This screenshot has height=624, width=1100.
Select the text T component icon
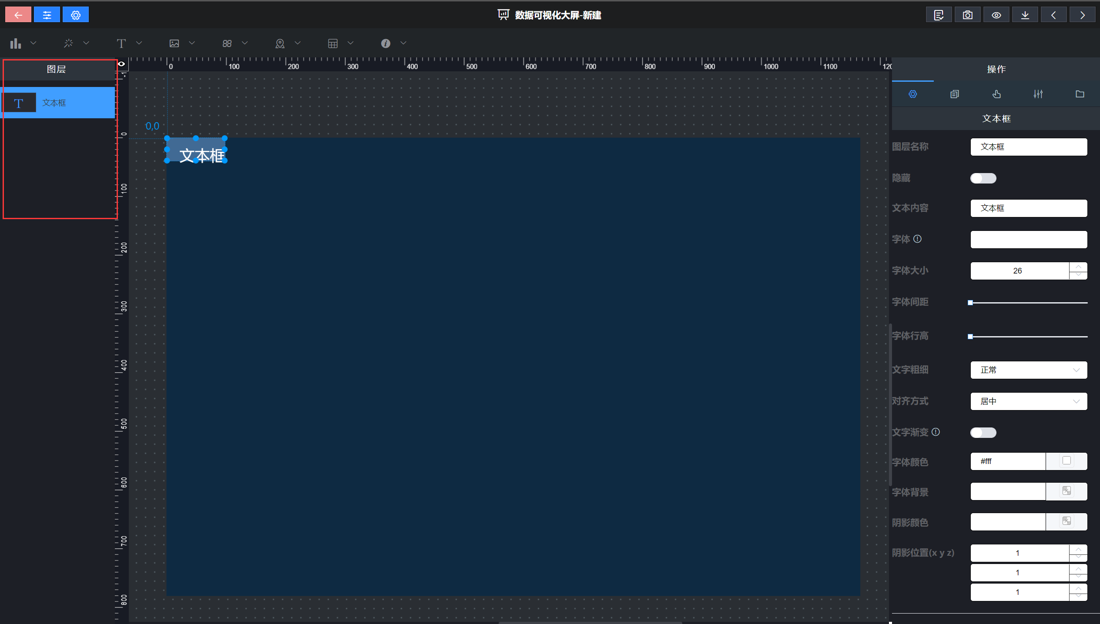[121, 43]
